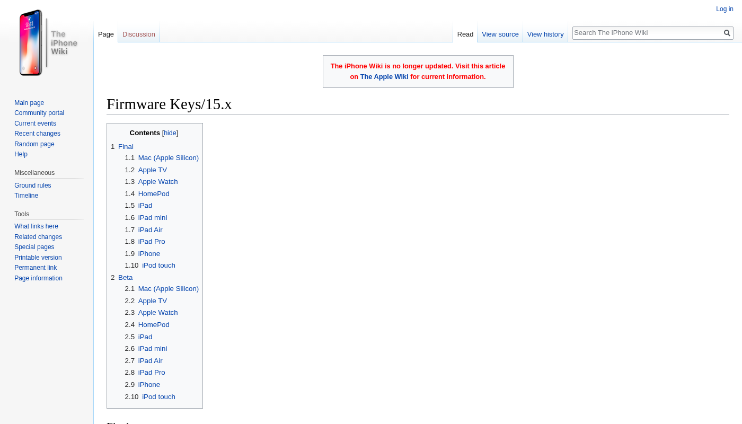Open the View history tab
Viewport: 742px width, 424px height.
(545, 34)
